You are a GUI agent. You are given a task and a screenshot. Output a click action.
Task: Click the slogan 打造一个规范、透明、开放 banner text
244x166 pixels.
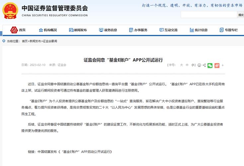click(192, 5)
